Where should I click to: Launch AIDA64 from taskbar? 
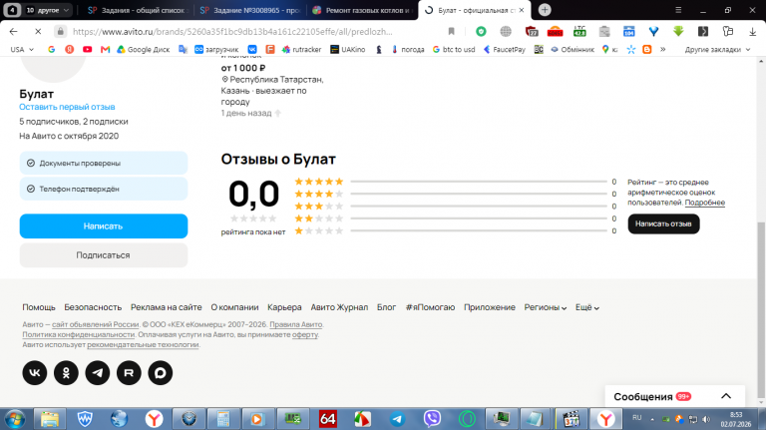[327, 419]
